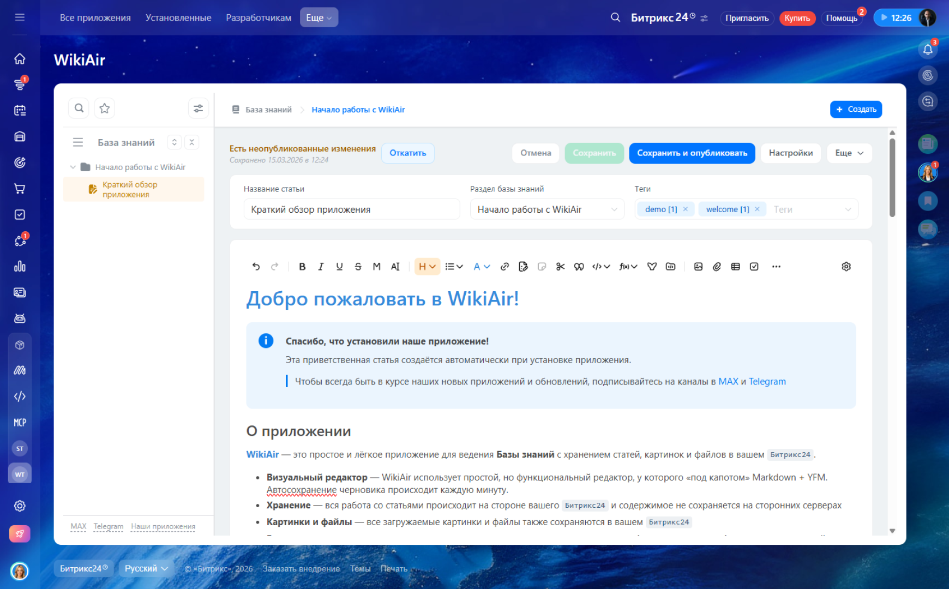This screenshot has width=949, height=589.
Task: Toggle italic formatting
Action: [321, 267]
